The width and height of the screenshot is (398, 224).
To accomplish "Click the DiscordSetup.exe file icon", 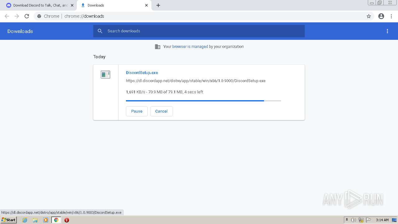I will (x=105, y=74).
